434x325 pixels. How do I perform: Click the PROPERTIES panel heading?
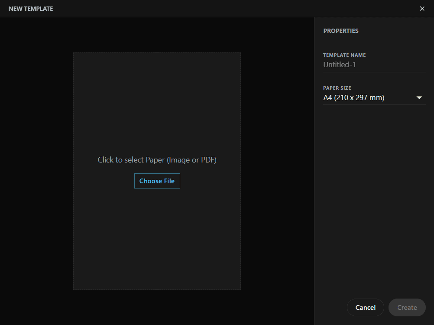[x=341, y=31]
